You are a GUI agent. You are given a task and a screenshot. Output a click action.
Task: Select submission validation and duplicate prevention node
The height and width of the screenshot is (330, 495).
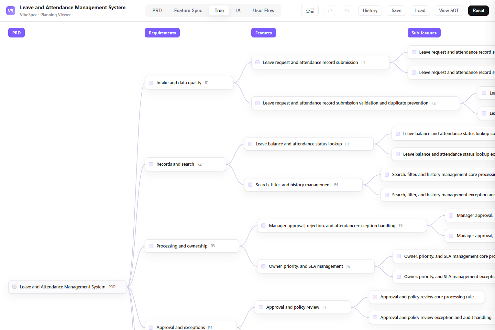coord(355,103)
